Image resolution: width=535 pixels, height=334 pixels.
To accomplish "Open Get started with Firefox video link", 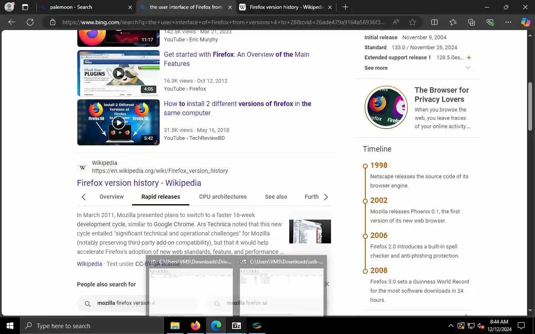I will (x=237, y=59).
